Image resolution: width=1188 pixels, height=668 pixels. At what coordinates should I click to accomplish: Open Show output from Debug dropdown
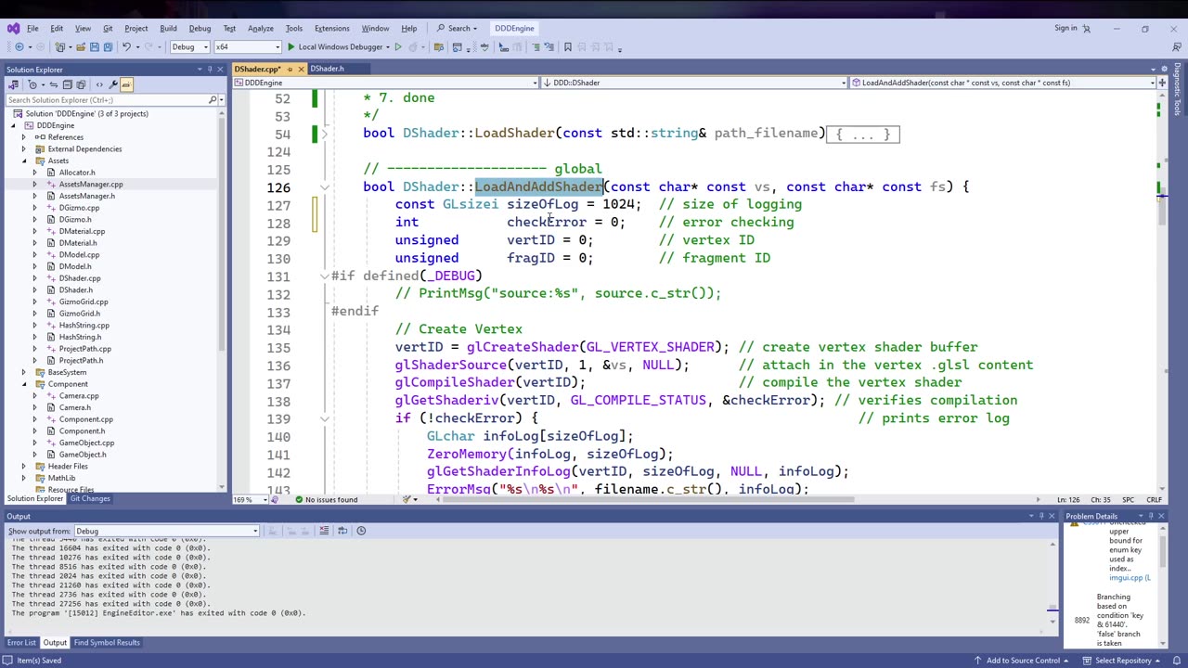click(x=166, y=531)
